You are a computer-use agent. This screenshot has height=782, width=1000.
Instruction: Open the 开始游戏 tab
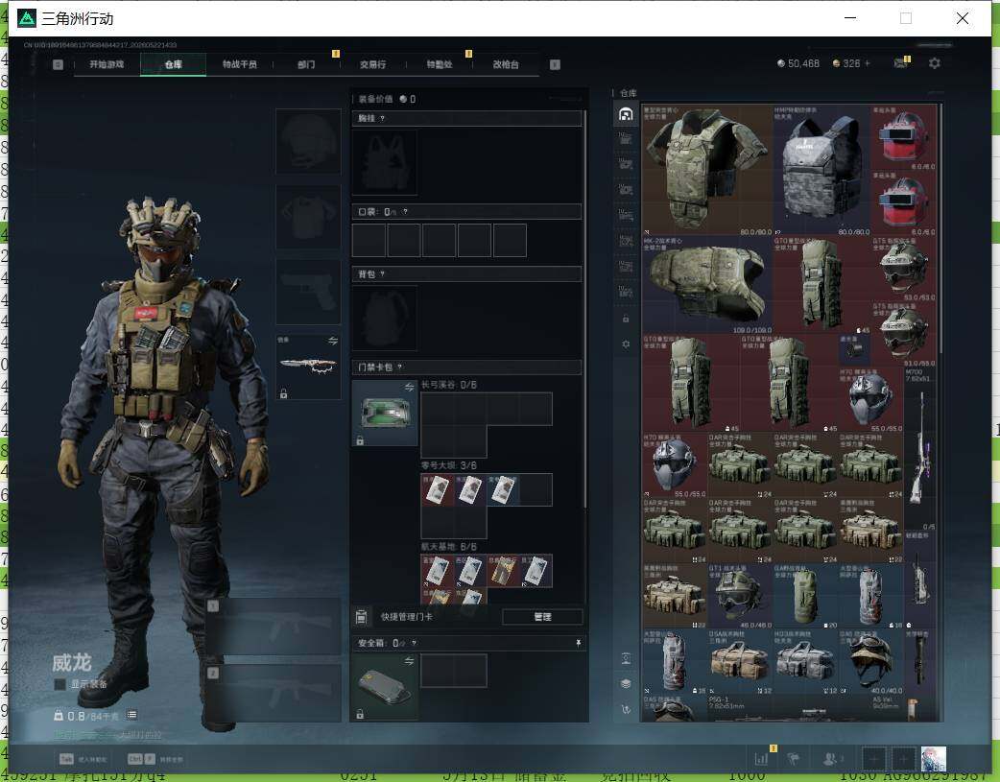(107, 64)
